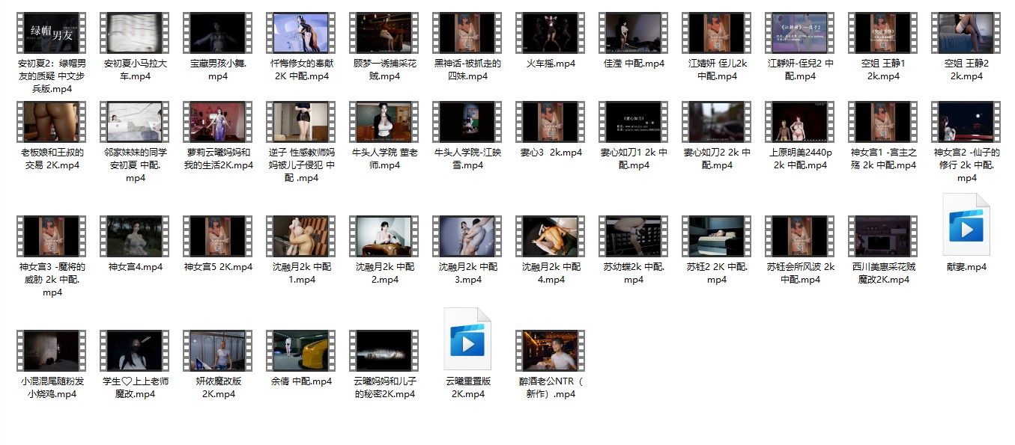
Task: Click the 牛头人学院 董老师.mp4 thumbnail
Action: tap(384, 122)
